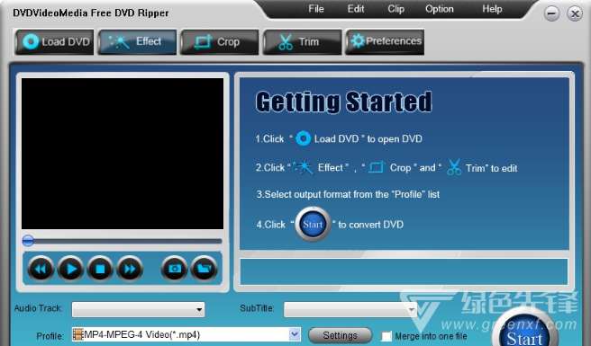Image resolution: width=591 pixels, height=346 pixels.
Task: Click the large Start convert button
Action: click(524, 331)
